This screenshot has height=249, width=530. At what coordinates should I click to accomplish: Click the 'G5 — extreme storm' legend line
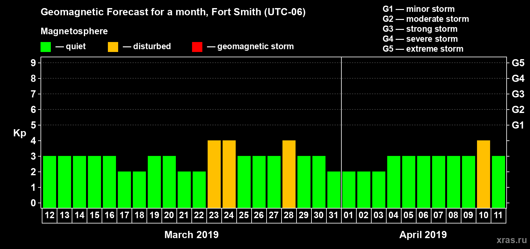(423, 49)
